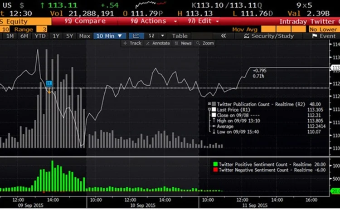Open the Event flag button
Image resolution: width=340 pixels, height=210 pixels.
click(x=324, y=36)
